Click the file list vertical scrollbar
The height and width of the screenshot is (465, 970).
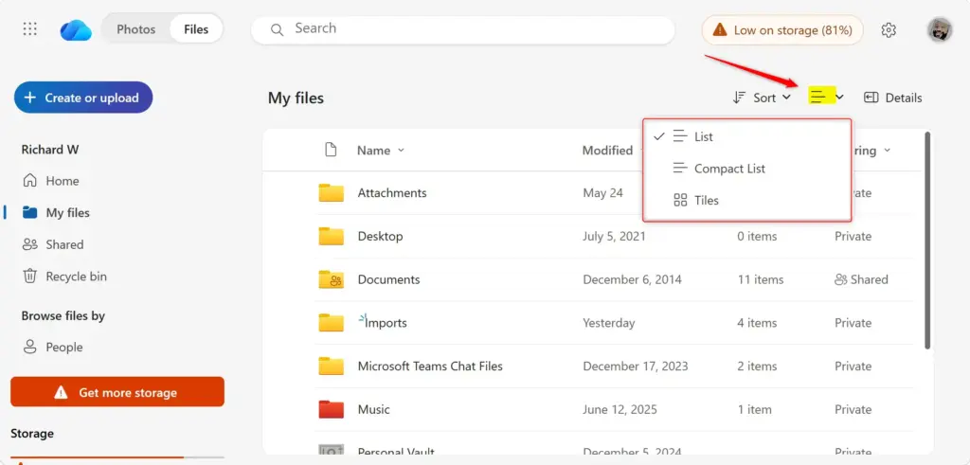point(926,241)
